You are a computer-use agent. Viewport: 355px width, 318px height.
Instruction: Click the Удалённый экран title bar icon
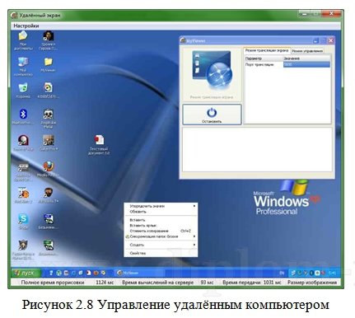point(14,16)
